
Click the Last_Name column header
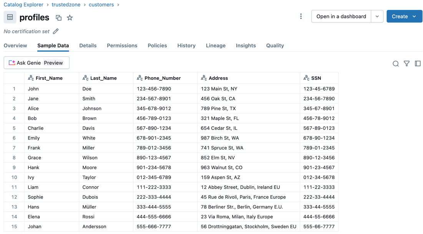click(x=106, y=78)
